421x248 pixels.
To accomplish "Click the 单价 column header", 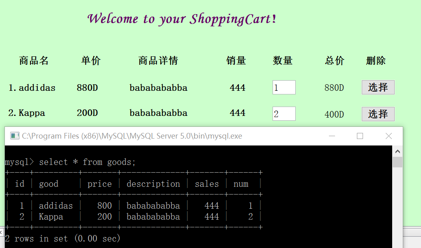I will pos(91,61).
